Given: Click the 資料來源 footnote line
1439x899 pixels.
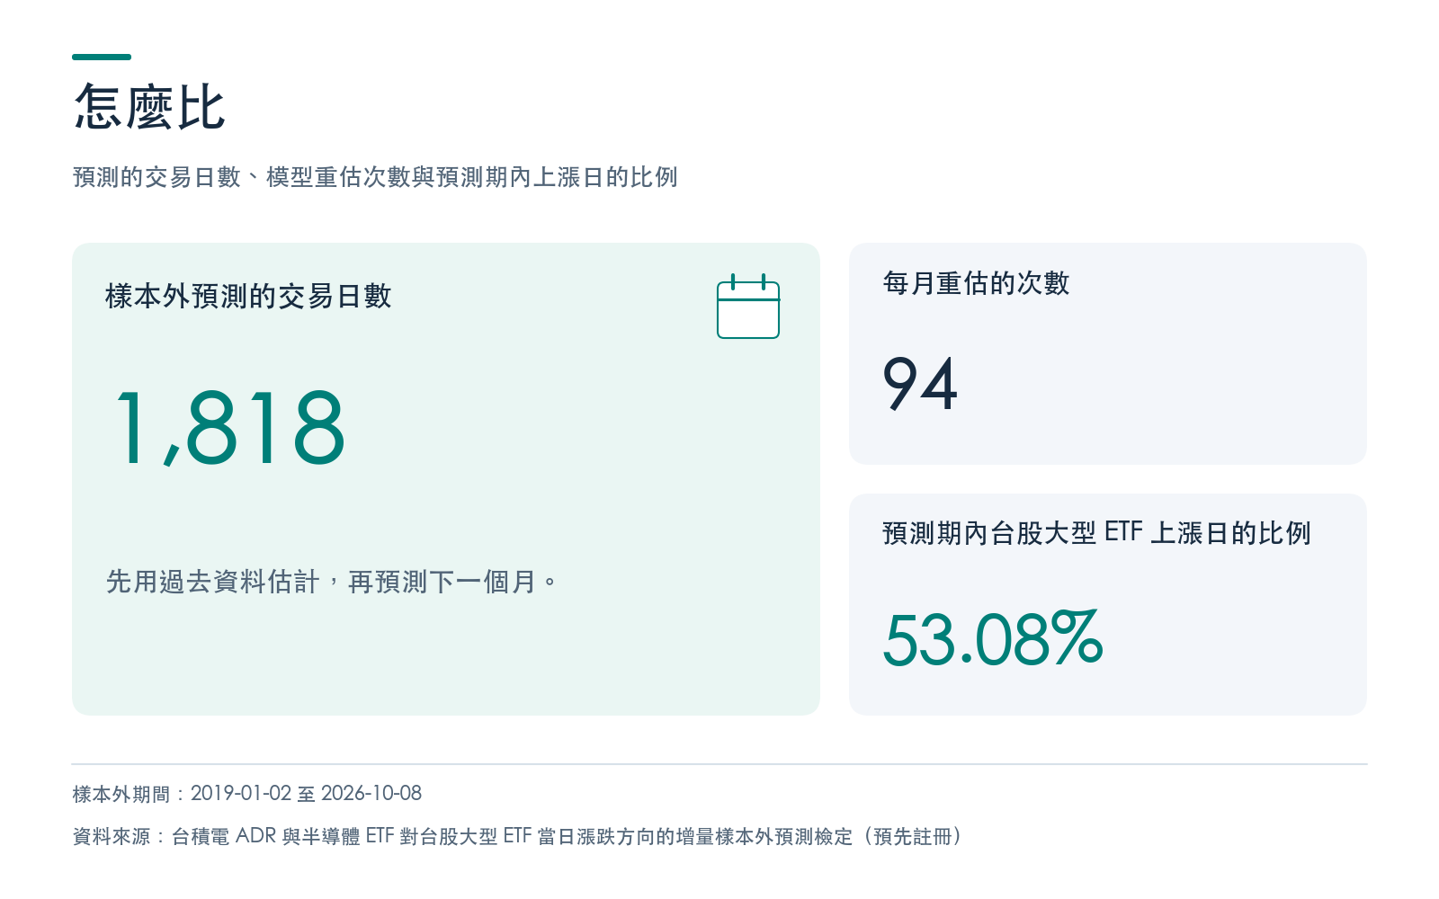Looking at the screenshot, I should 517,836.
